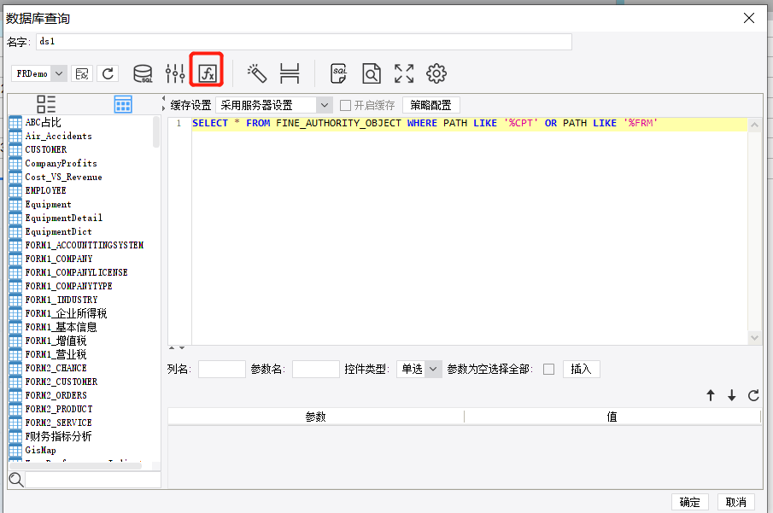
Task: Click the 名字 input field containing ds1
Action: [304, 42]
